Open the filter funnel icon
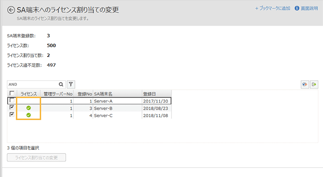The image size is (323, 177). click(x=71, y=85)
